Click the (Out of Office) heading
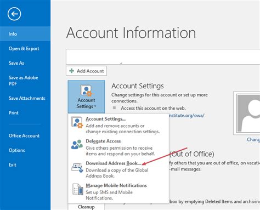Image resolution: width=260 pixels, height=210 pixels. (x=192, y=154)
